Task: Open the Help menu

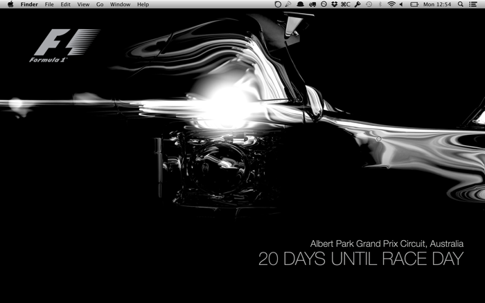Action: [143, 4]
